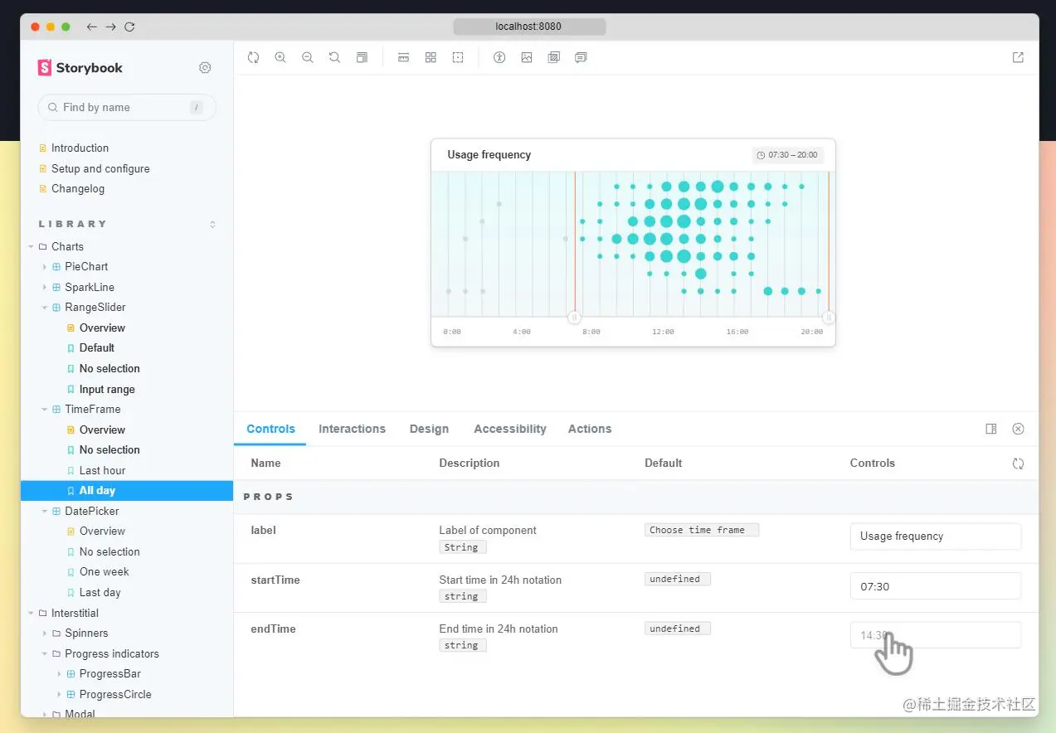Viewport: 1056px width, 733px height.
Task: Click the start time slider handle near 8:00
Action: click(x=574, y=317)
